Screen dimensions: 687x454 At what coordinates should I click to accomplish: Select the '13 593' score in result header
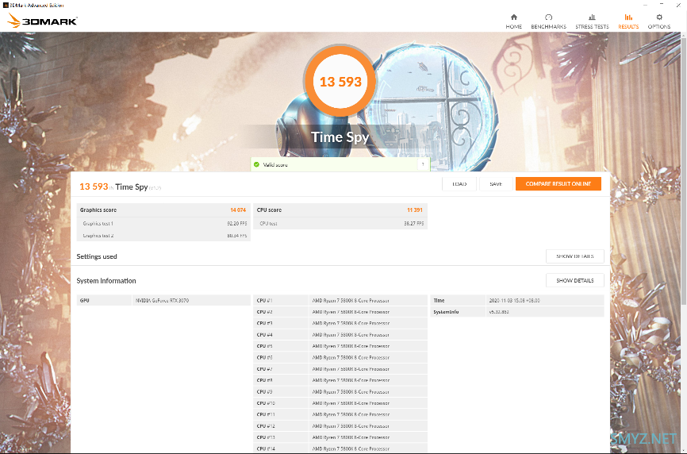click(x=94, y=187)
